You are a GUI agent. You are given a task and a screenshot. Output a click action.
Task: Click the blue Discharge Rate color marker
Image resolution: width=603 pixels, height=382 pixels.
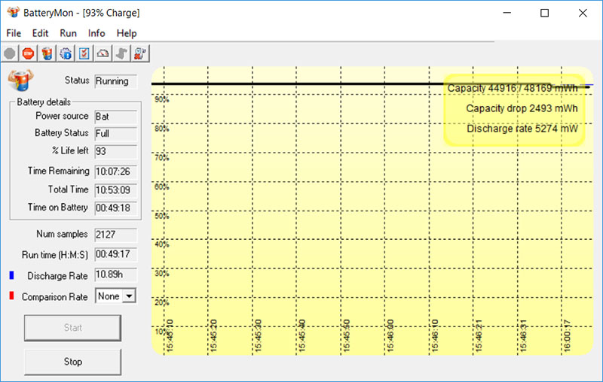coord(11,275)
